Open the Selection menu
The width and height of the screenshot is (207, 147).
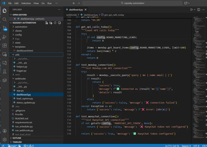coord(26,3)
